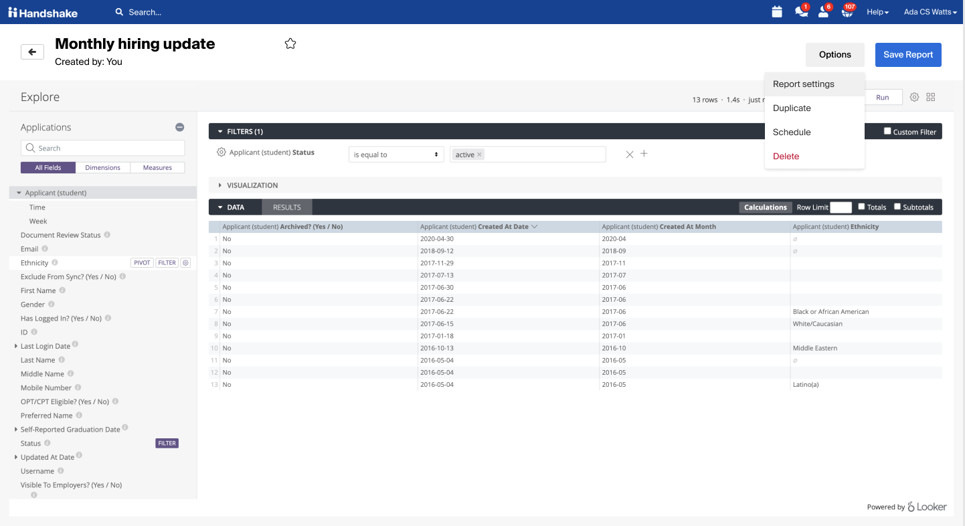Viewport: 965px width, 526px height.
Task: Favorite the report with the star icon
Action: [x=290, y=43]
